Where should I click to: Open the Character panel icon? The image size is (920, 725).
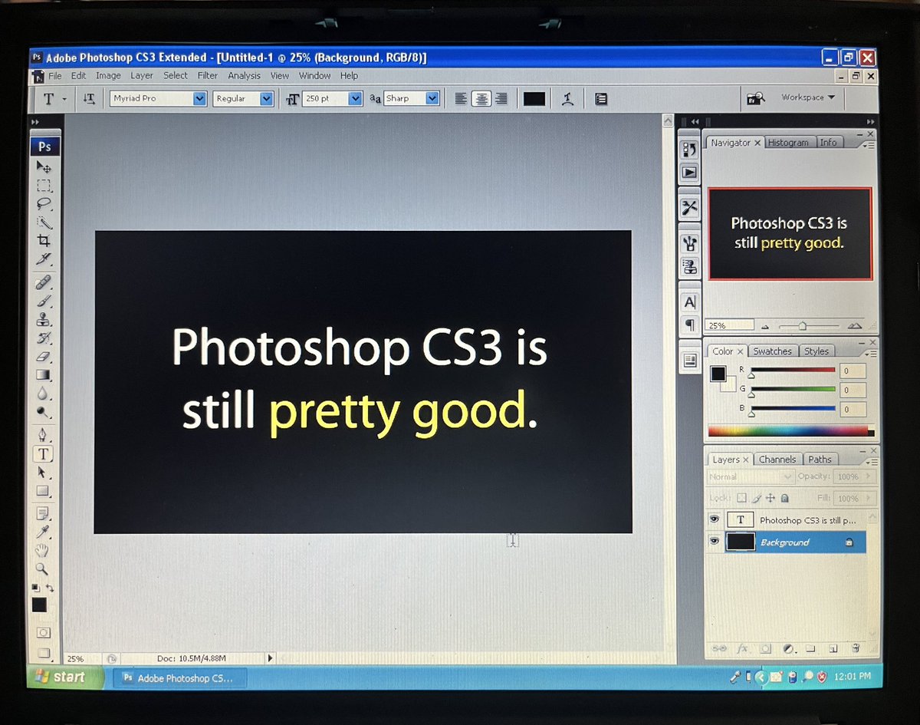point(690,302)
